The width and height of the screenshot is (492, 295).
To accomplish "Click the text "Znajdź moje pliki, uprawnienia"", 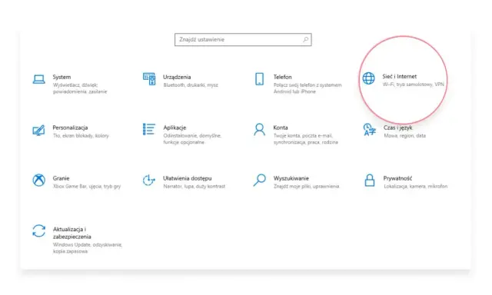I will coord(306,186).
